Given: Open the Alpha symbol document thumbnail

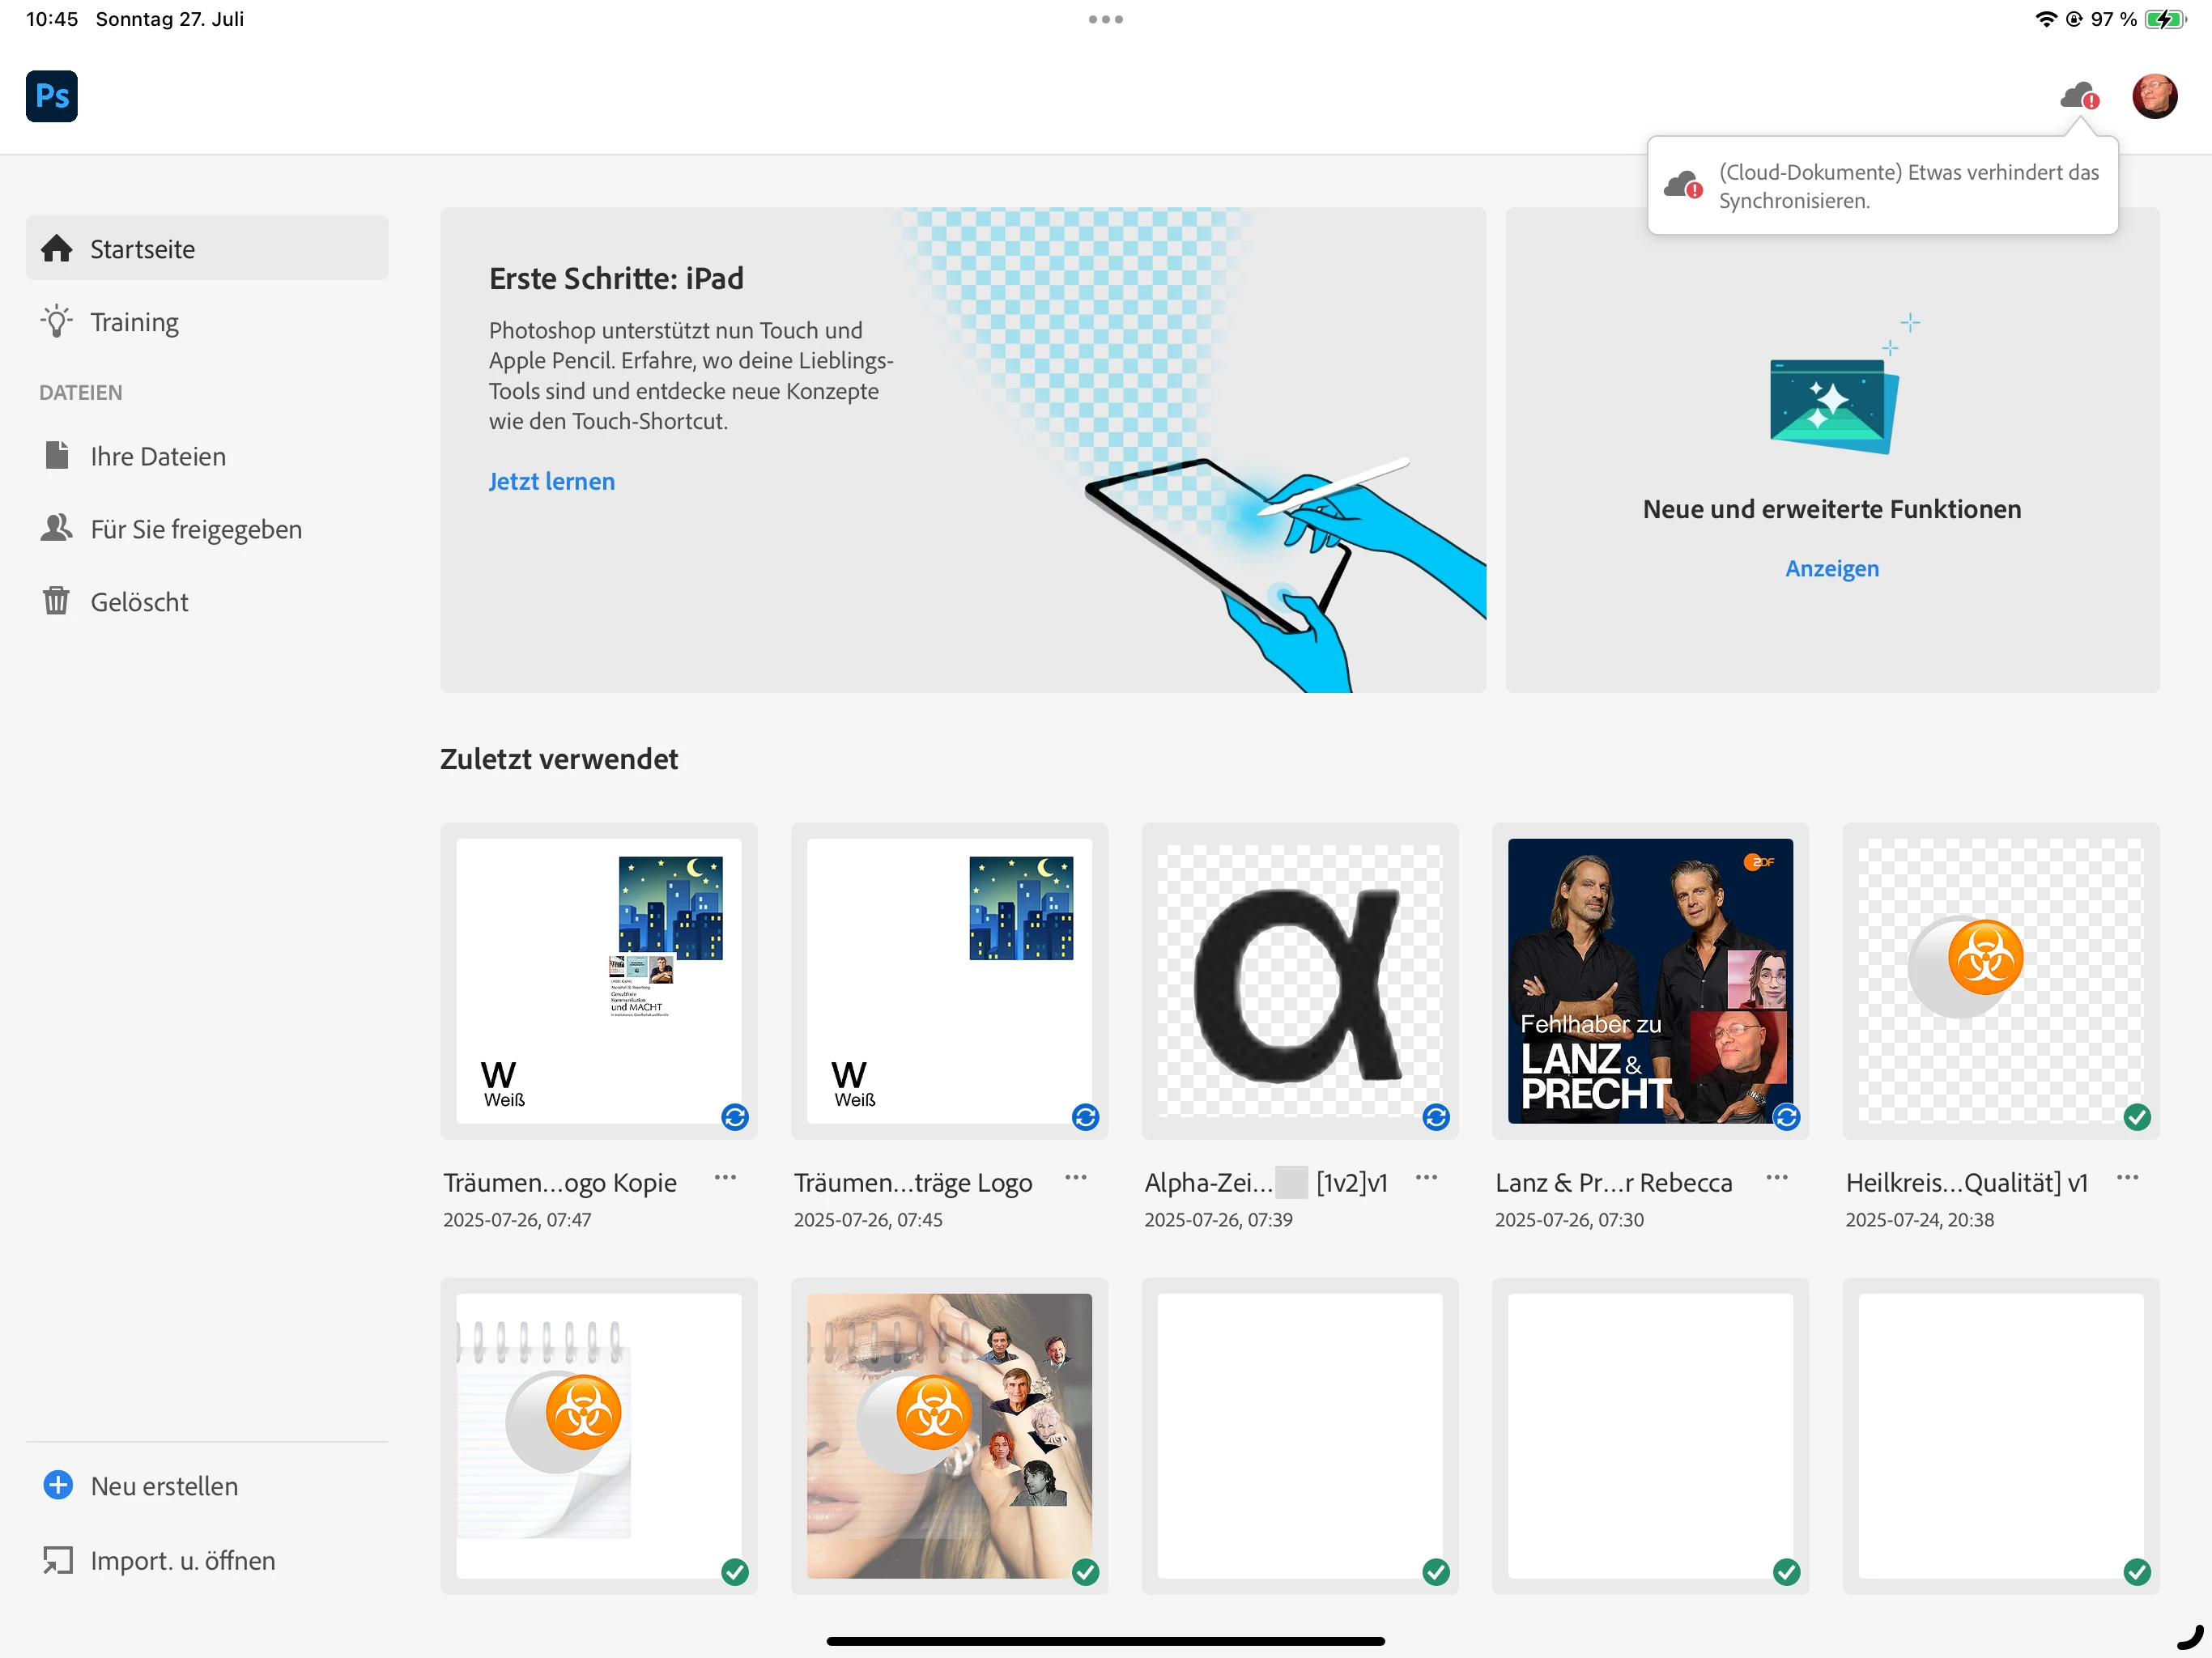Looking at the screenshot, I should tap(1299, 980).
